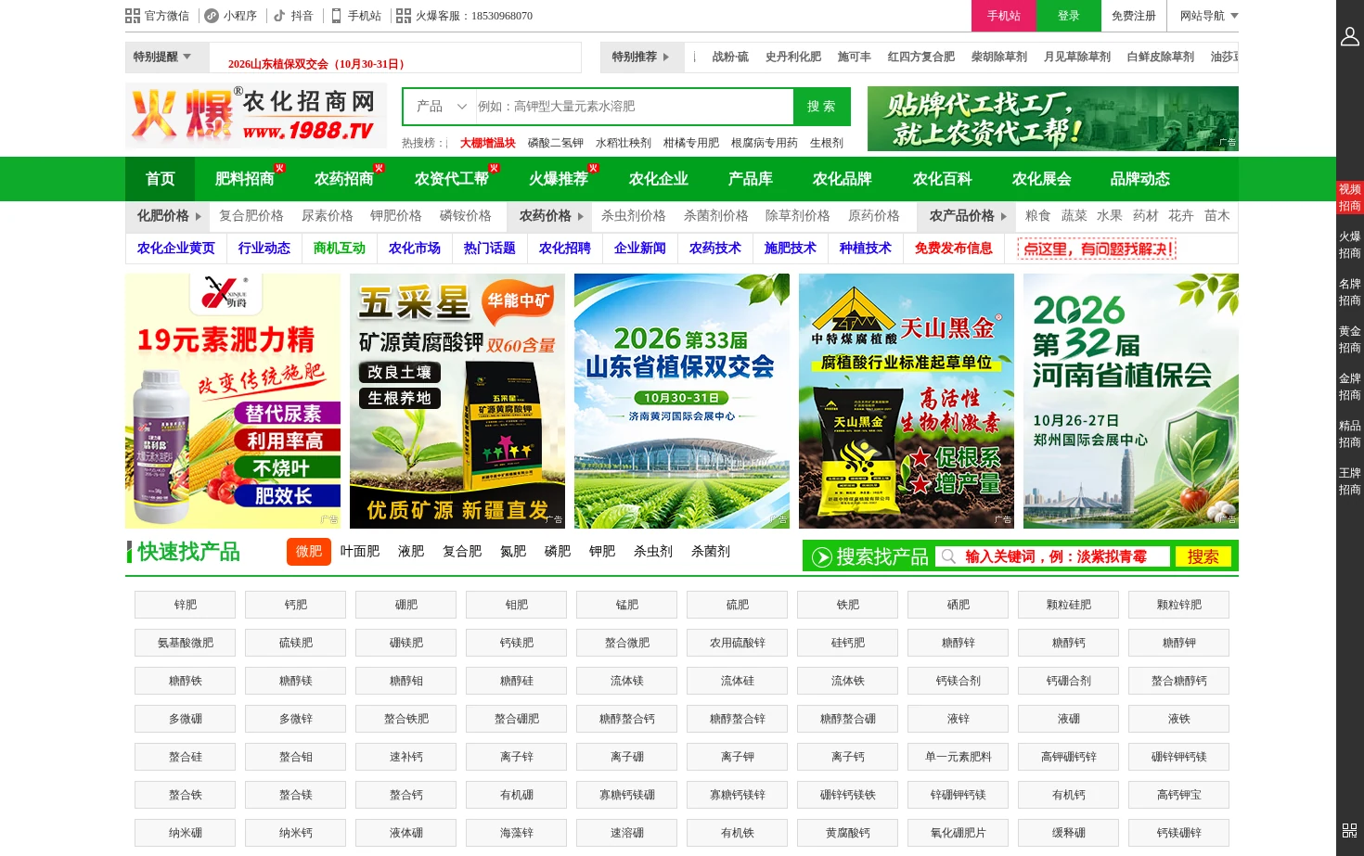Click the yellow 搜索 button for products
Viewport: 1364px width, 856px height.
tap(1203, 556)
